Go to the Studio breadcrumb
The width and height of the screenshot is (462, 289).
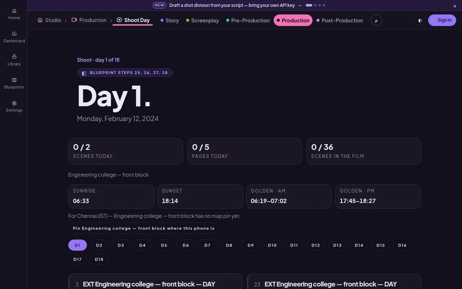coord(49,20)
